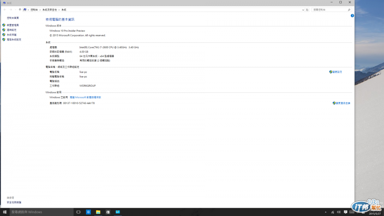Click the taskbar search box 搜尋網路與 Windows
Screen dimensions: 384x216
[41, 212]
